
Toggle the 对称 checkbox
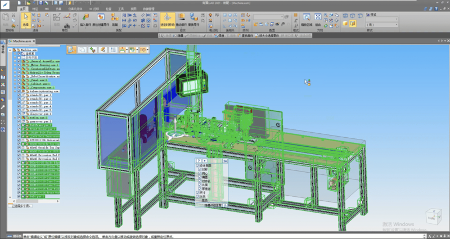pos(200,170)
